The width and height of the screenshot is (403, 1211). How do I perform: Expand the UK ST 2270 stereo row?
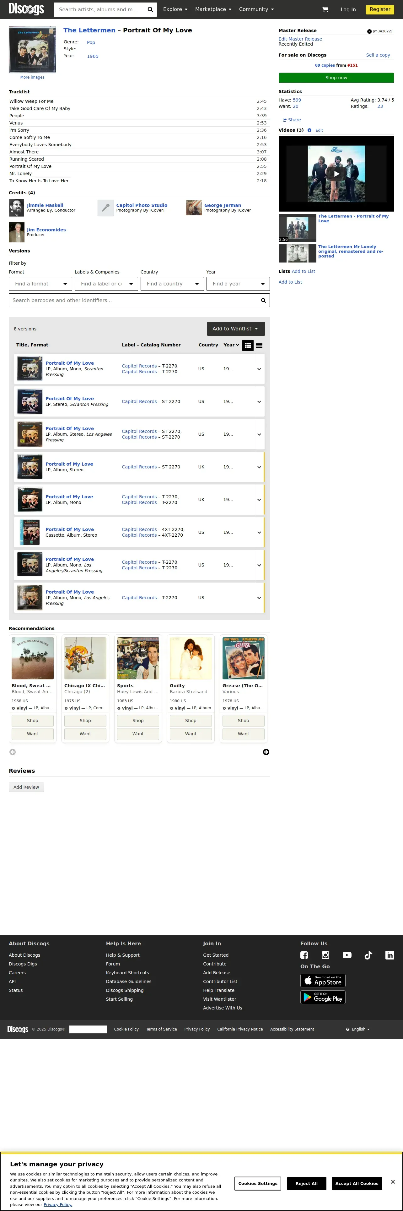click(x=259, y=467)
